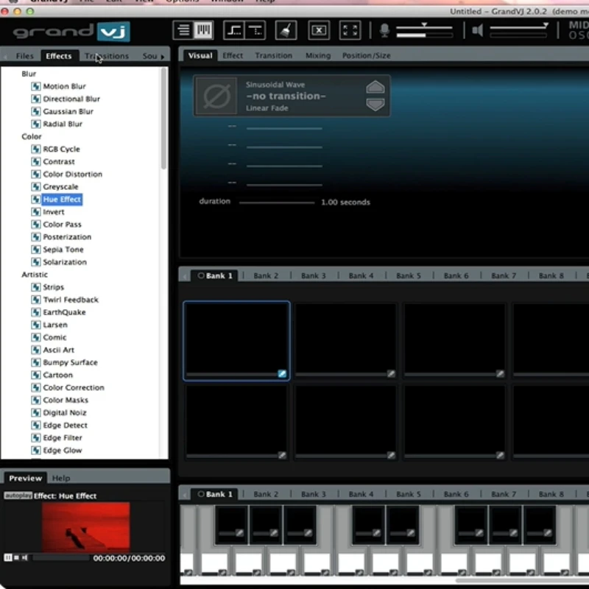The width and height of the screenshot is (589, 589).
Task: Adjust the transition duration slider
Action: point(276,202)
